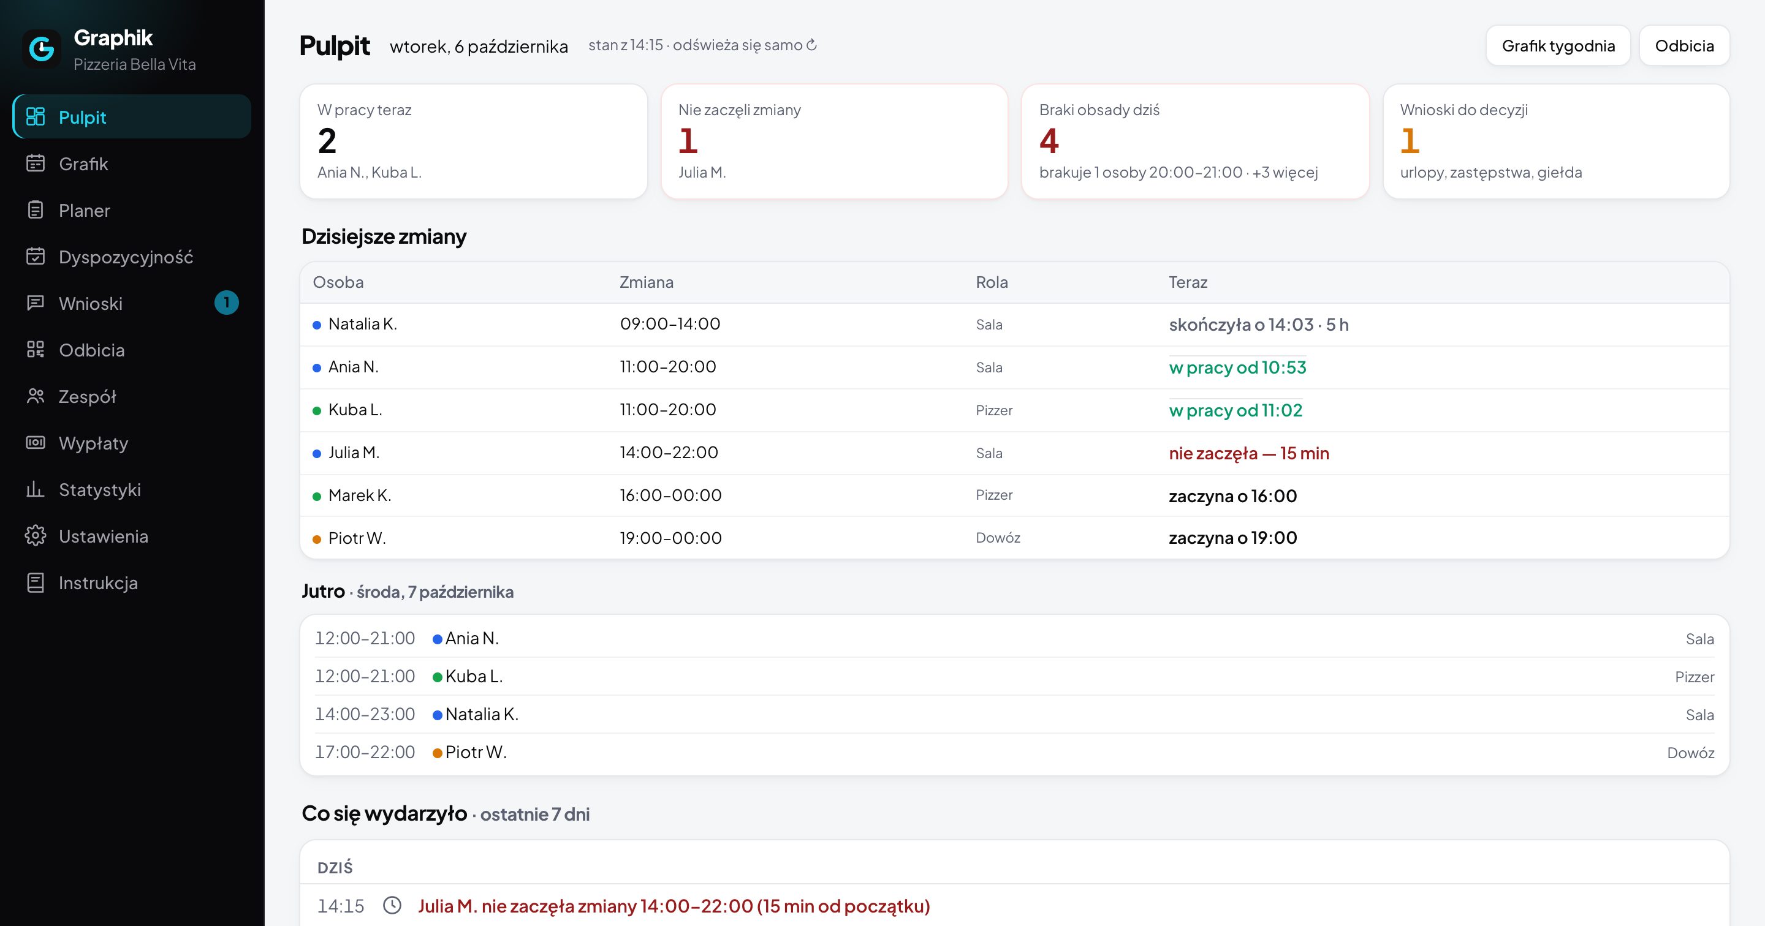Click 'w pracy od 10:53' status
Viewport: 1765px width, 926px height.
point(1237,368)
